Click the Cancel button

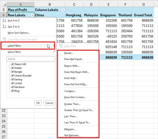[x=49, y=103]
